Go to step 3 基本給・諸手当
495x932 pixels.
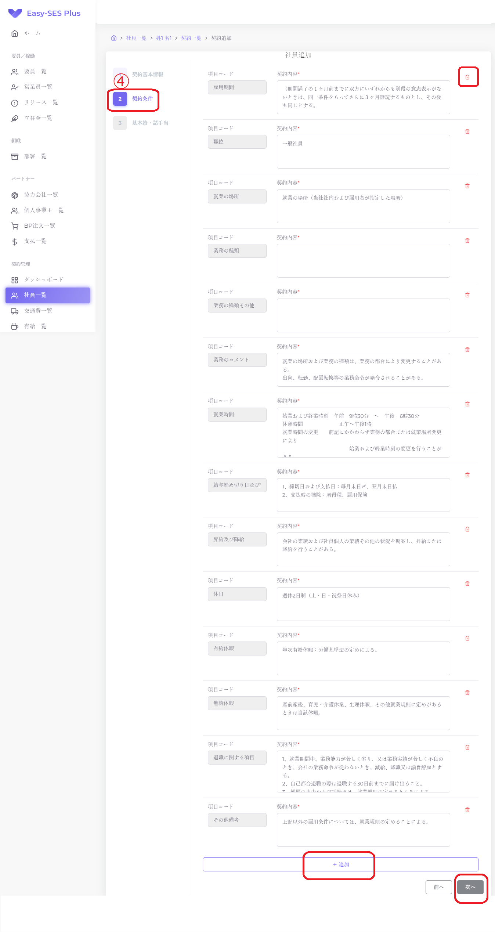point(150,123)
